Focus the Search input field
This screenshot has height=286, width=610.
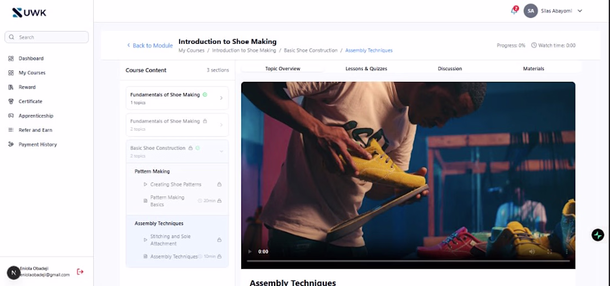pyautogui.click(x=47, y=37)
